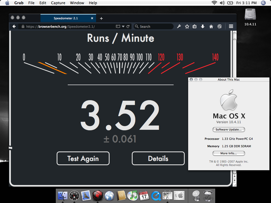Click the @ spring website Dock icon

coord(196,196)
